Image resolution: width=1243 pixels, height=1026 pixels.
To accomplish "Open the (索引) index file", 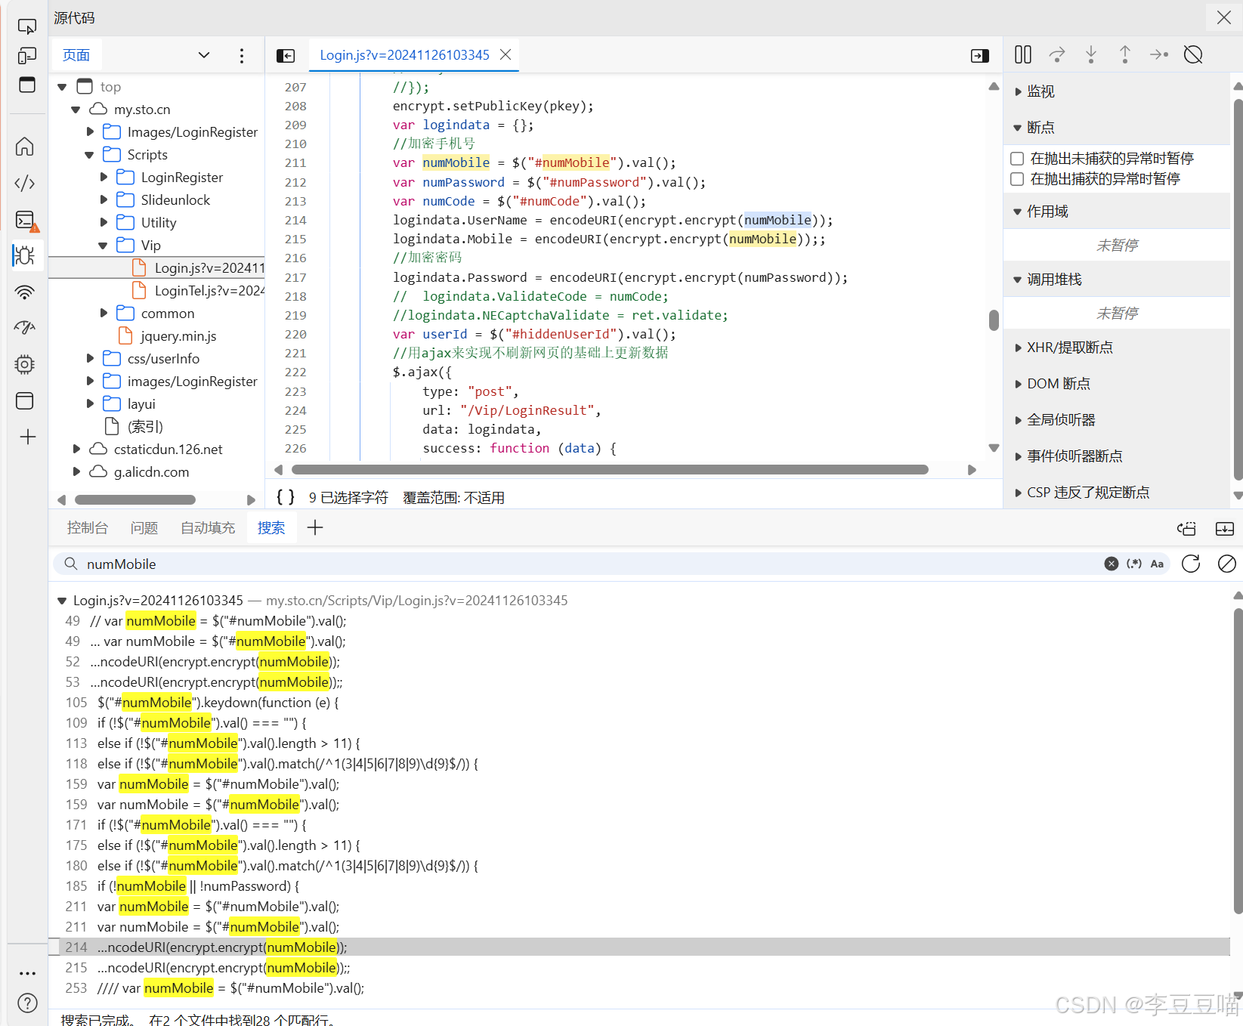I will point(145,427).
